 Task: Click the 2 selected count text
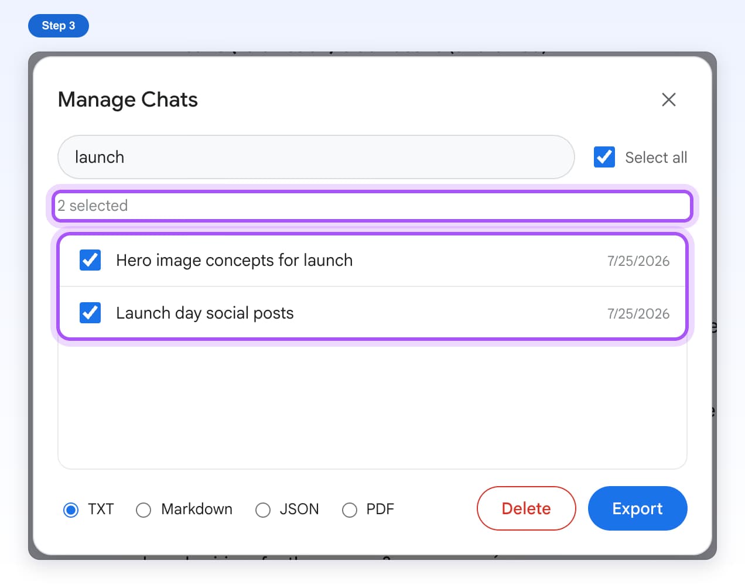93,206
